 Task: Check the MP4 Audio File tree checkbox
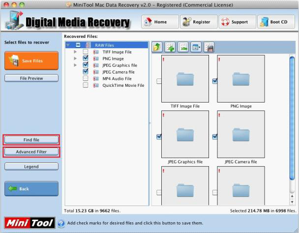click(x=86, y=78)
